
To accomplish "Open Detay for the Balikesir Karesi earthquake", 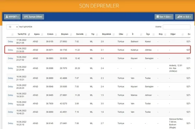I will tap(10, 41).
